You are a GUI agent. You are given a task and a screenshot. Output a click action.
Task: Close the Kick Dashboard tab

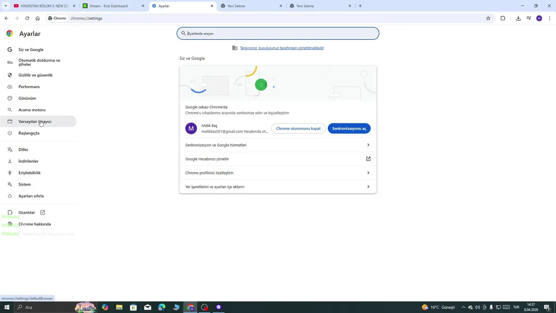[143, 6]
